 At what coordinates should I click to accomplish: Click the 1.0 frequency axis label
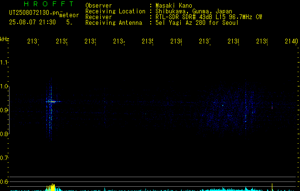4,86
